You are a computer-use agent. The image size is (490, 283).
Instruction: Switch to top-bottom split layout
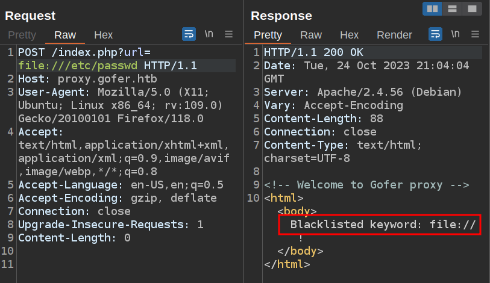[x=452, y=8]
